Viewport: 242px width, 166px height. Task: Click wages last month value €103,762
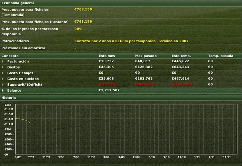[x=144, y=79]
